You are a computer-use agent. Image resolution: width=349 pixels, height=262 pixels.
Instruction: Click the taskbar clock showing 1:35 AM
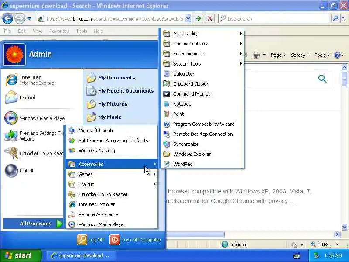333,255
